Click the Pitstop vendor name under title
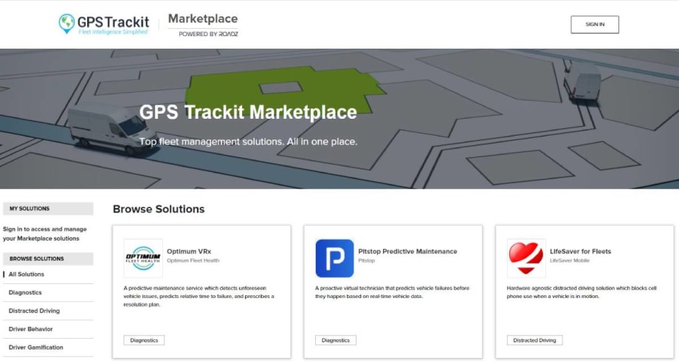 point(366,260)
